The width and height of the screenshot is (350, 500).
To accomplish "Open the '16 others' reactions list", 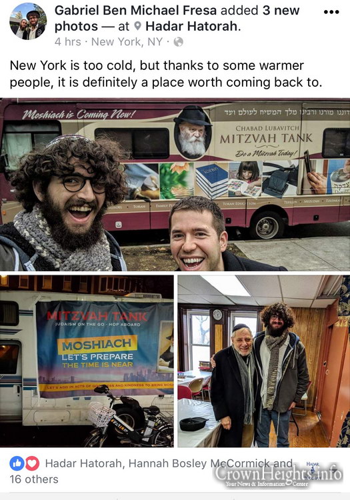I will click(34, 479).
